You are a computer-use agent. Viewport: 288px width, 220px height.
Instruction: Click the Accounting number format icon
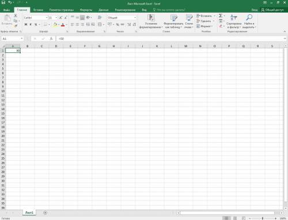tap(110, 24)
